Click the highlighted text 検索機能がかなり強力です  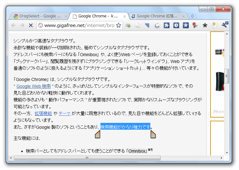[125, 127]
